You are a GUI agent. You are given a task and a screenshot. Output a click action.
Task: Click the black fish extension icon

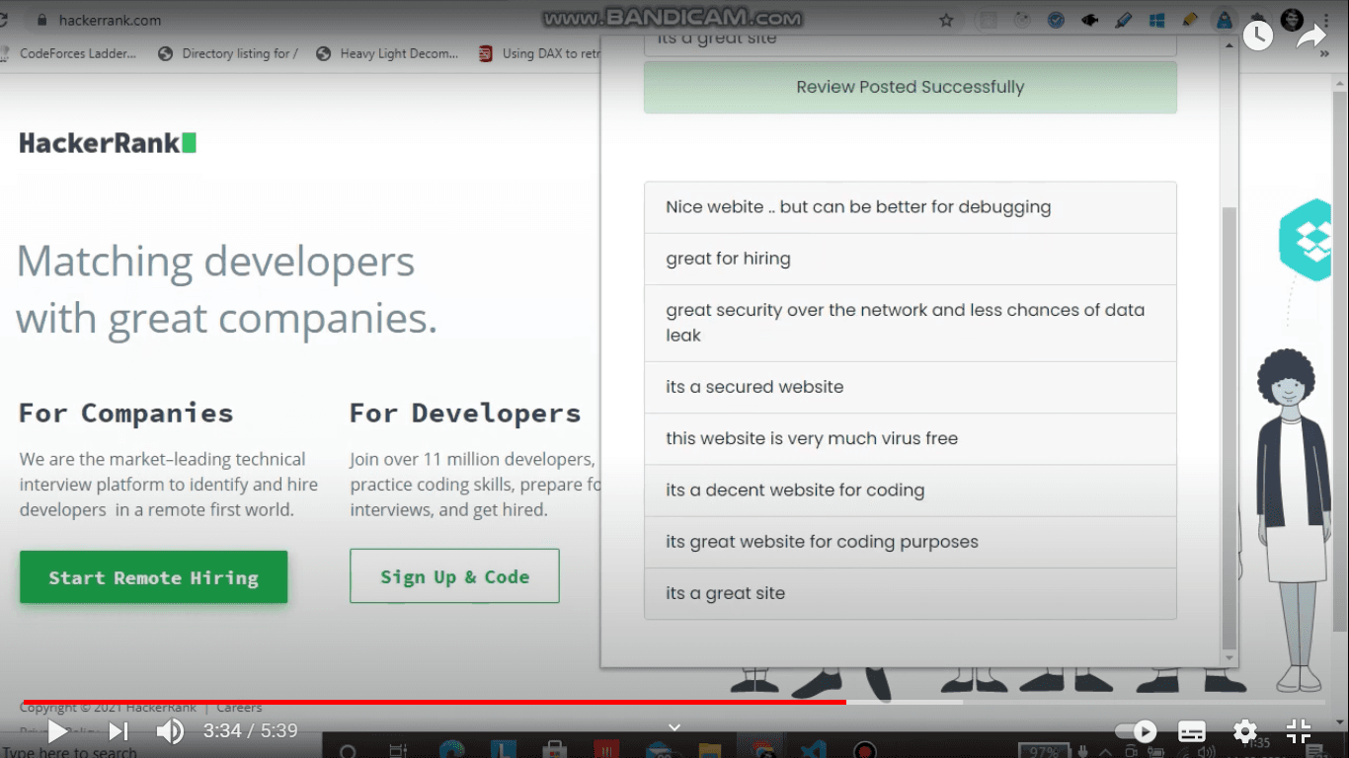(x=1090, y=20)
